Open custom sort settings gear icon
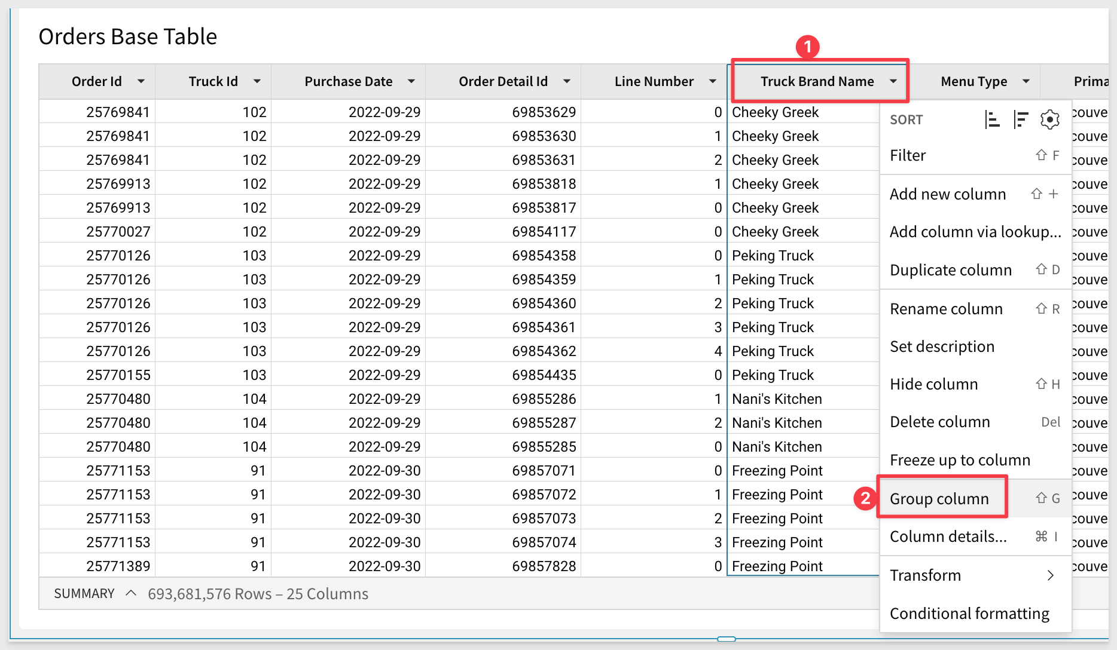 [x=1049, y=120]
